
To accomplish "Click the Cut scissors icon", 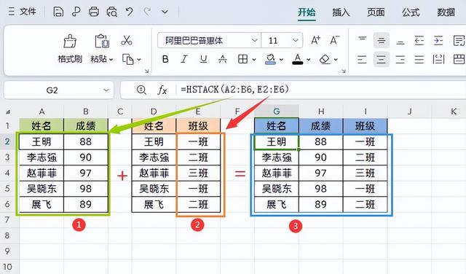I will [127, 40].
